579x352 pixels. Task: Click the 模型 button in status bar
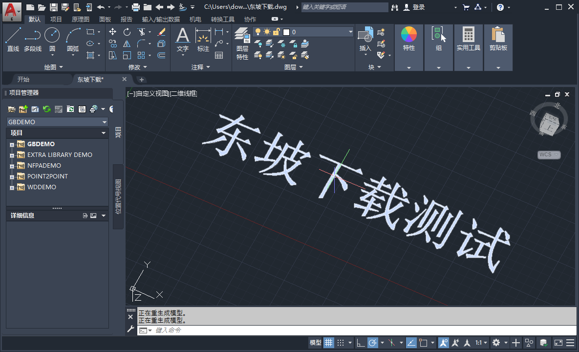point(315,342)
